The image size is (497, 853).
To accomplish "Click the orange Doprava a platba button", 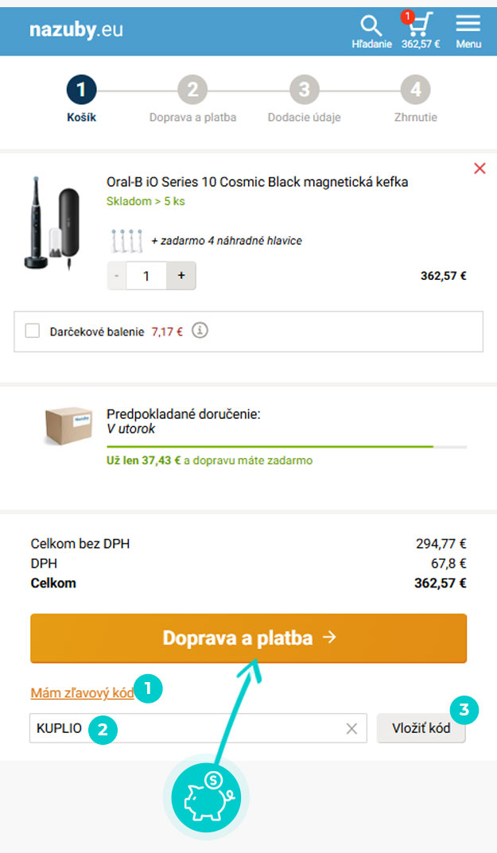I will click(249, 638).
